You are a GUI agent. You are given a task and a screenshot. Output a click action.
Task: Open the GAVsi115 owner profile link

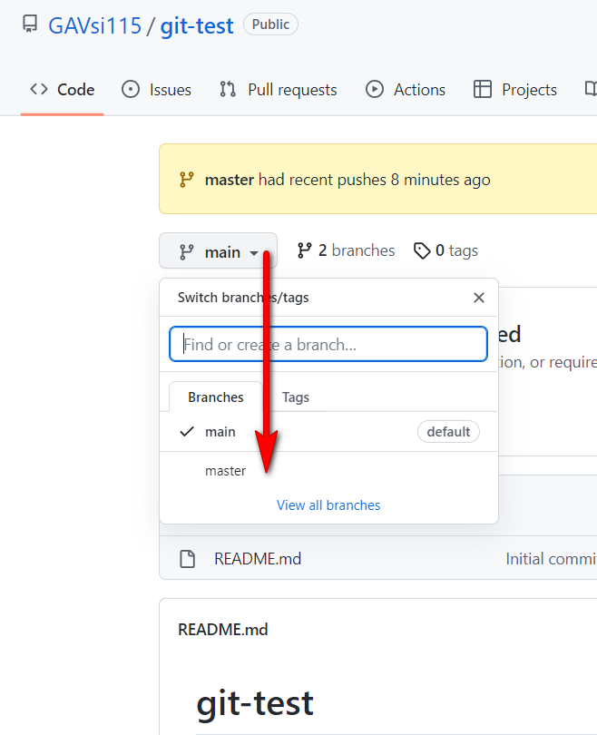94,25
